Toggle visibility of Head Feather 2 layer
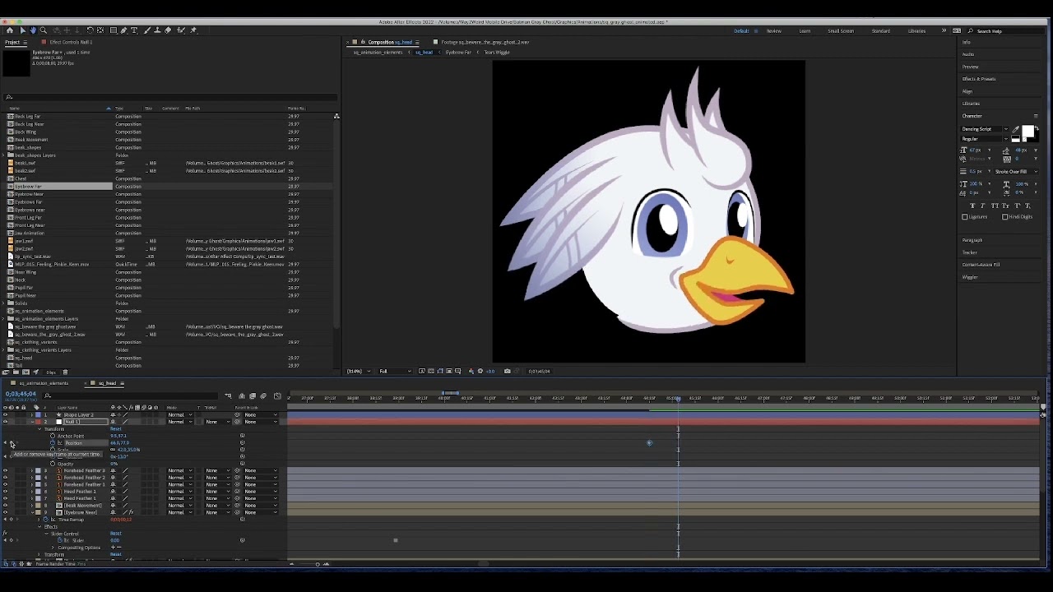This screenshot has height=592, width=1053. point(5,492)
